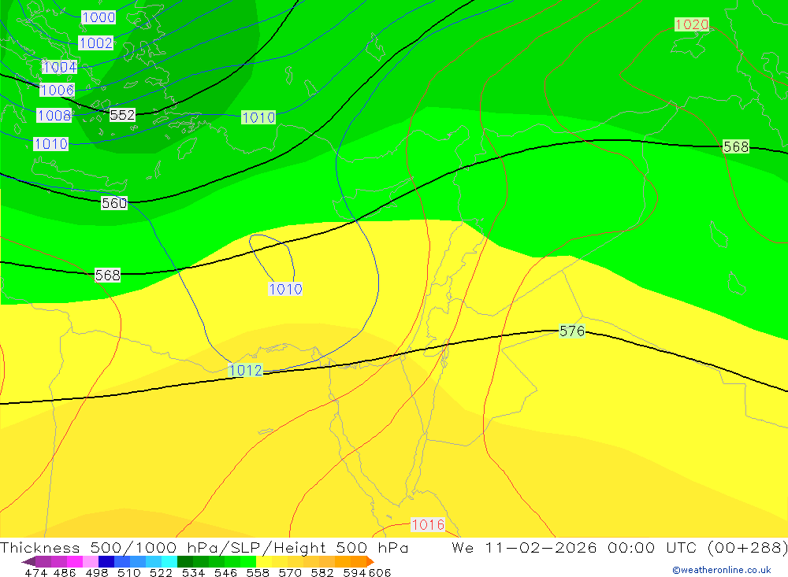The image size is (788, 577).
Task: Click the 474 legend value
Action: tap(35, 573)
